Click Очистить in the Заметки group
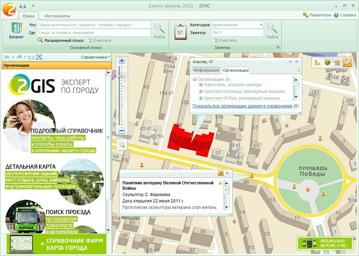Viewport: 359px width, 256px height. [x=225, y=40]
